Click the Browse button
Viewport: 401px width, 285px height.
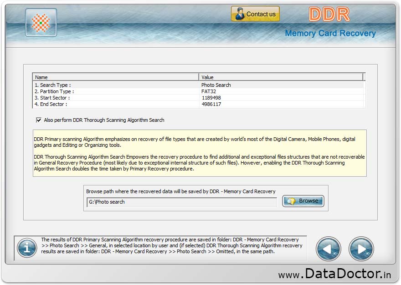pos(303,201)
